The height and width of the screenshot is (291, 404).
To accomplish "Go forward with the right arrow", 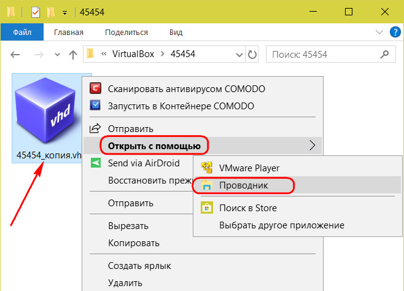I will (39, 55).
